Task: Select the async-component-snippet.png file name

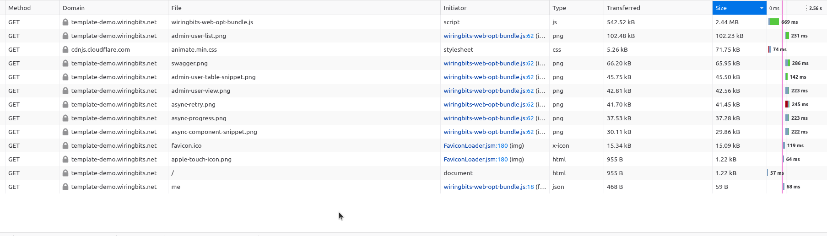Action: [214, 132]
